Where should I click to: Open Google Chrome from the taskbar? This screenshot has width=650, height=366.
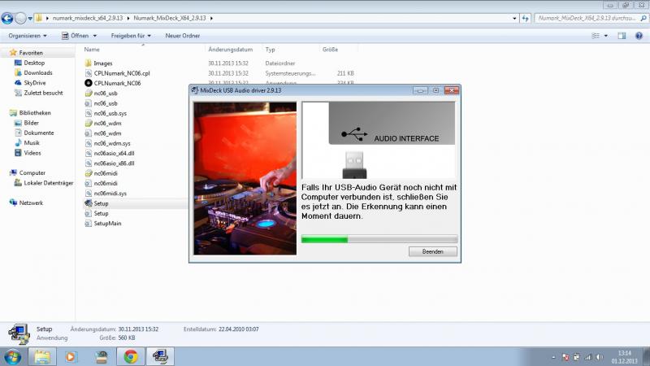(131, 357)
